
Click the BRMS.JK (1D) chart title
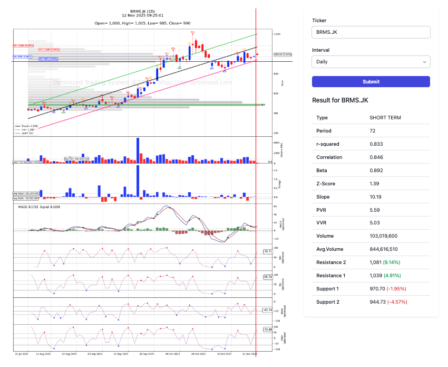[x=143, y=11]
